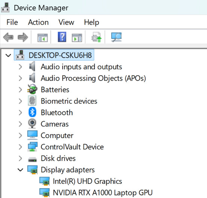Select the ControlVault Device label
The image size is (207, 198).
72,147
